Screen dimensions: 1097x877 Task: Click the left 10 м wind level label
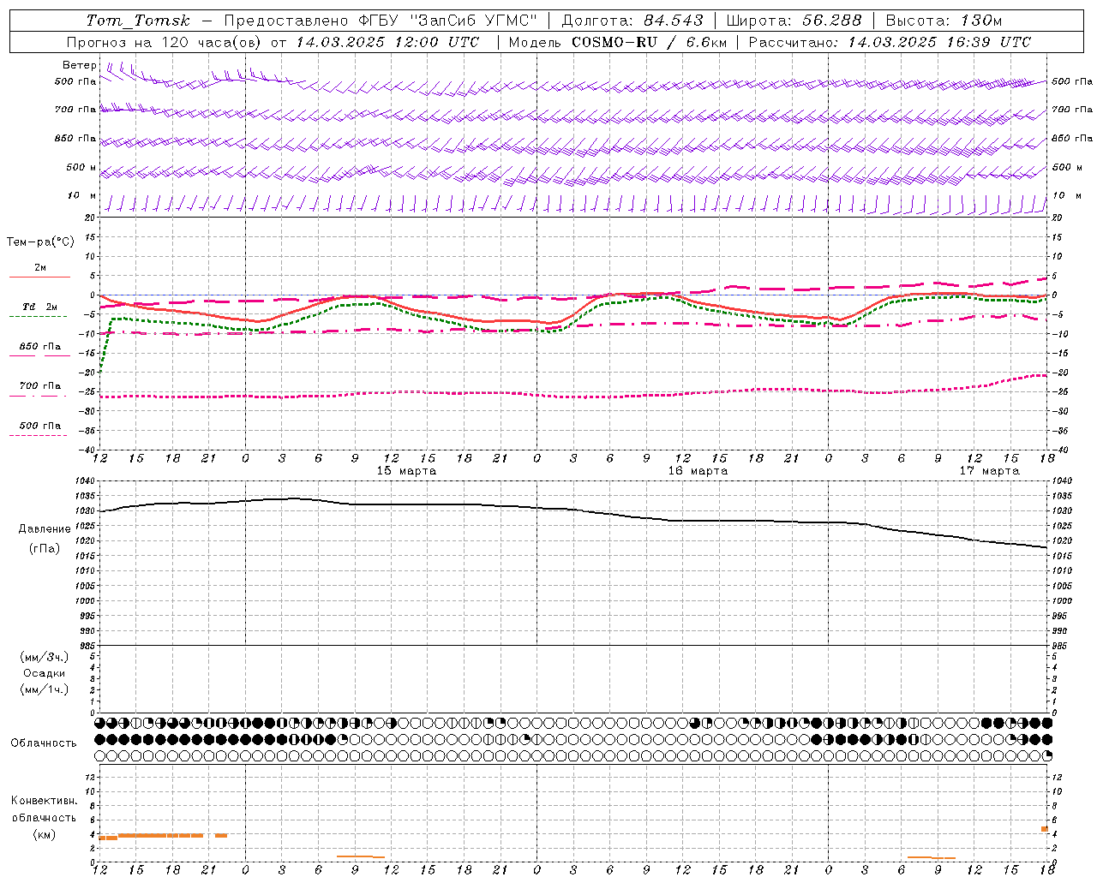coord(82,195)
